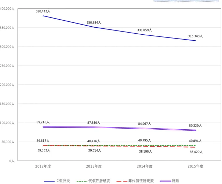
Task: Select the 350,884人 data label
Action: (94, 22)
